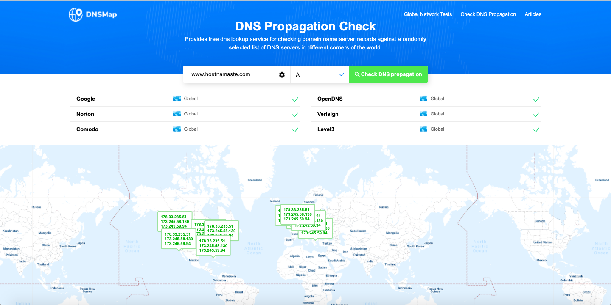Click the Saudi Arabia label on the map
This screenshot has height=305, width=611.
[x=337, y=261]
